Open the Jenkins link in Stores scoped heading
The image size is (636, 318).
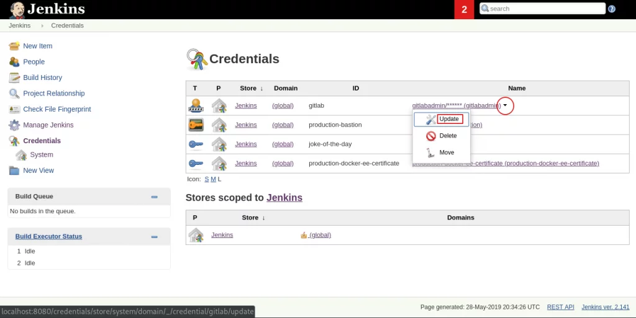coord(284,198)
